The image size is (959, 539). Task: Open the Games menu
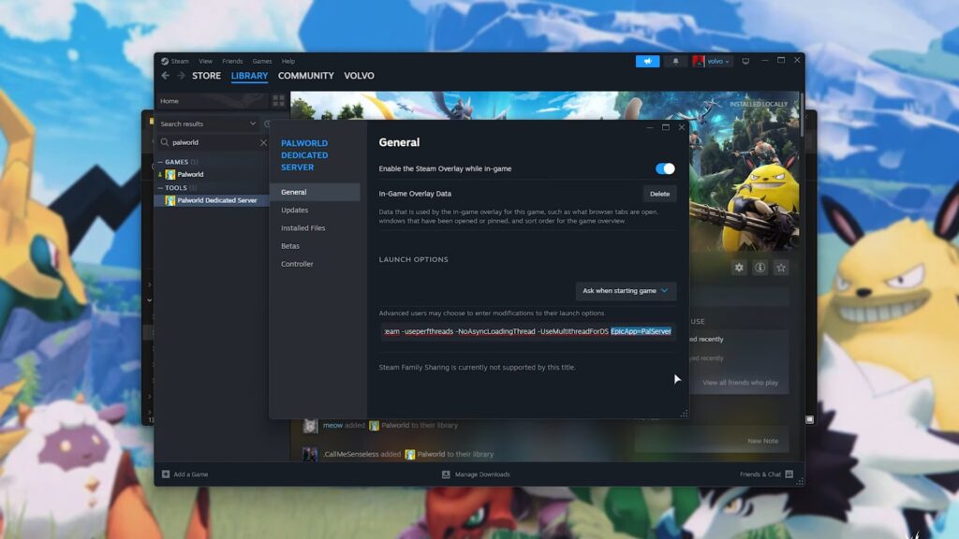(x=262, y=61)
